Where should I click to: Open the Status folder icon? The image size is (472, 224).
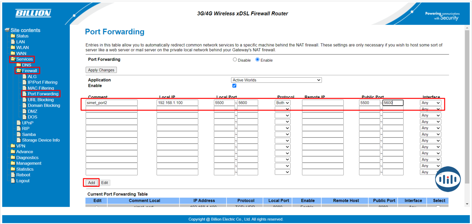pyautogui.click(x=13, y=36)
